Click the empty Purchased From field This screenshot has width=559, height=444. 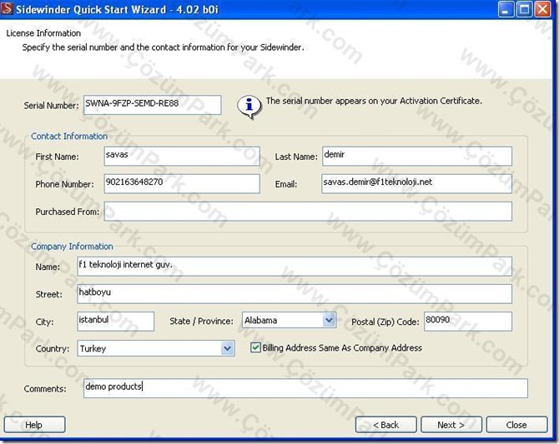[x=308, y=211]
